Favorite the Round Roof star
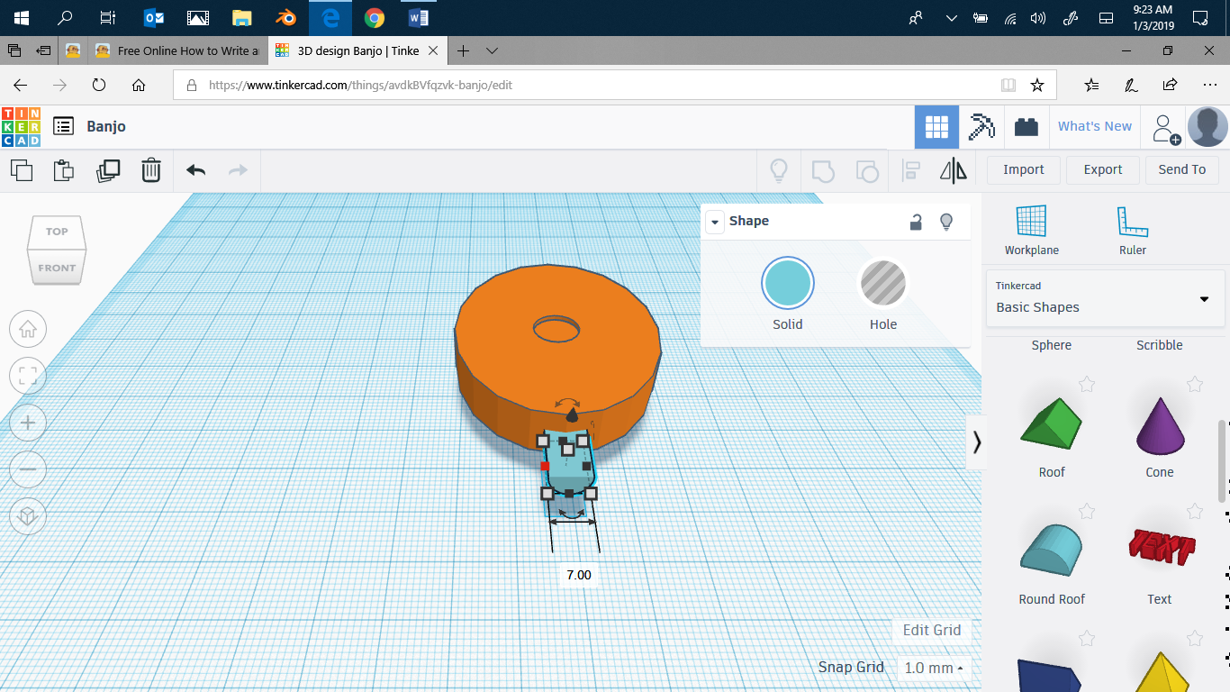Image resolution: width=1230 pixels, height=692 pixels. [1087, 512]
